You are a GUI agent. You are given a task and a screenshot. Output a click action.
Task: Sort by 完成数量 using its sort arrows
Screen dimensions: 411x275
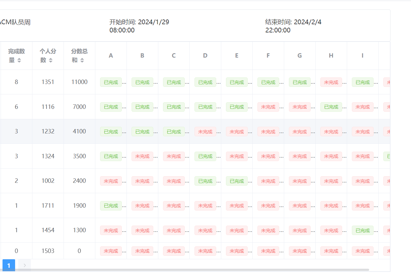(19, 60)
